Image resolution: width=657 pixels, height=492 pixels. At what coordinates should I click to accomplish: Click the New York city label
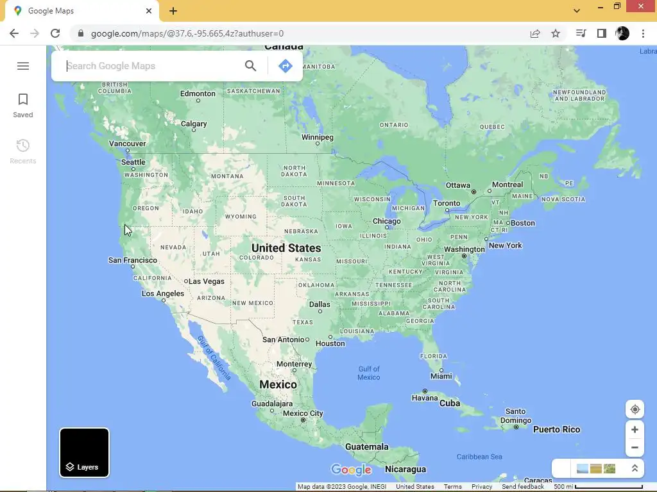[506, 245]
